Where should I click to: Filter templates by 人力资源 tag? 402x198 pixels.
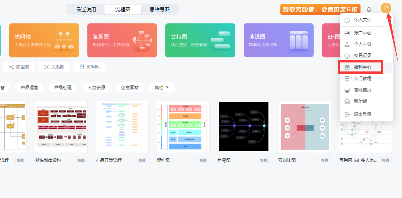96,87
